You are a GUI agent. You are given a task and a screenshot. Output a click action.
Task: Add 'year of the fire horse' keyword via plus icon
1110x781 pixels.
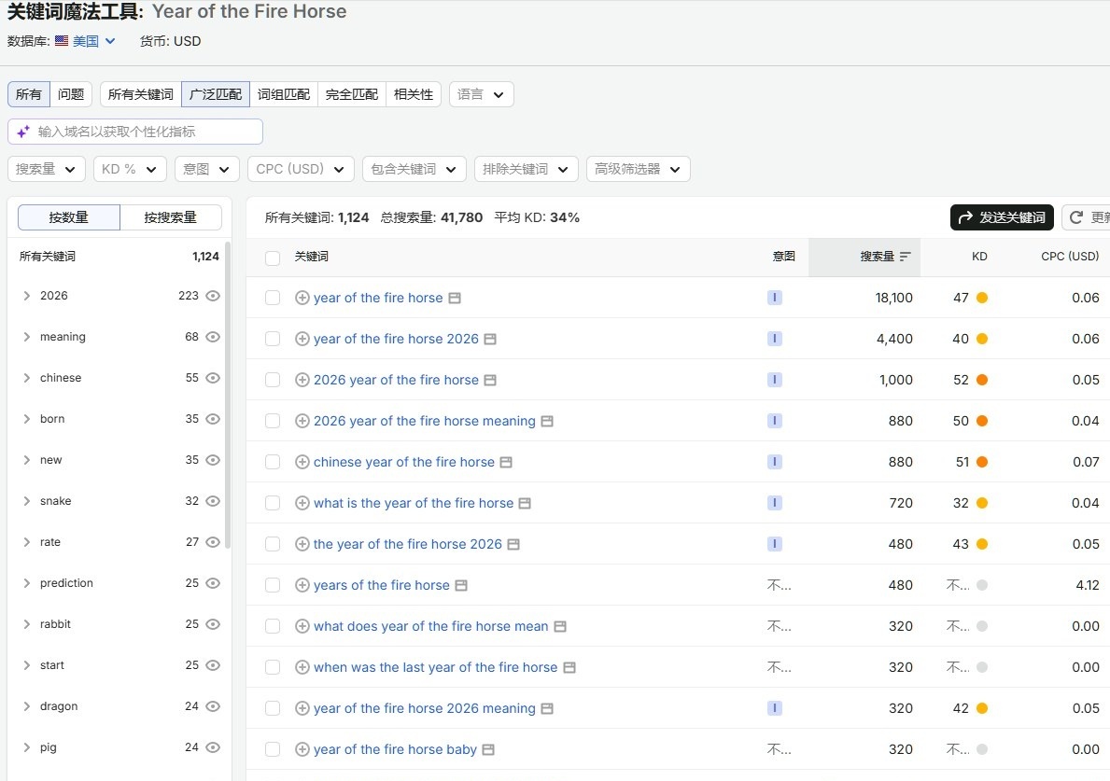tap(302, 298)
